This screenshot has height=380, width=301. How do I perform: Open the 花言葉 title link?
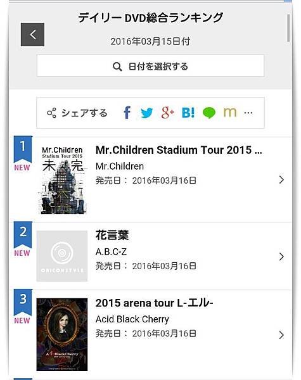pos(112,235)
